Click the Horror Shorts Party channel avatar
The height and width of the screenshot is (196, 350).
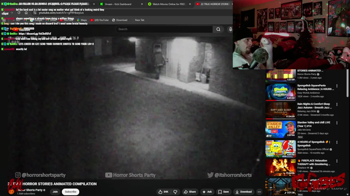tap(11, 191)
